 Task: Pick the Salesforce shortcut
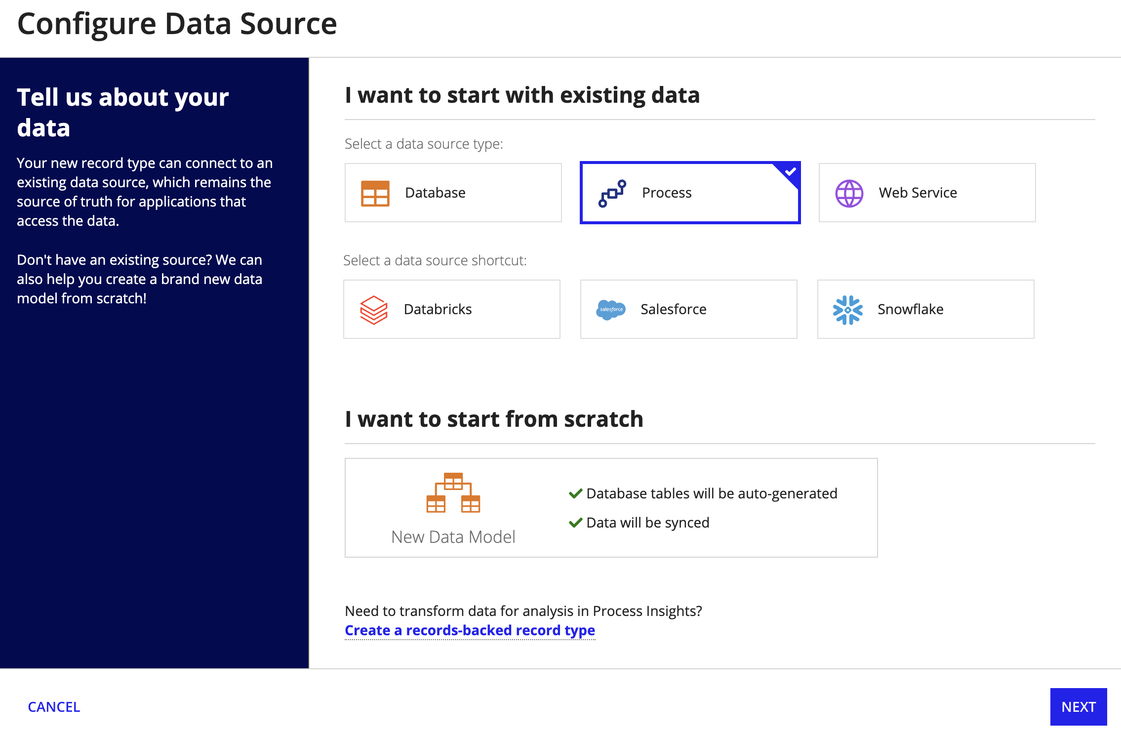(688, 309)
